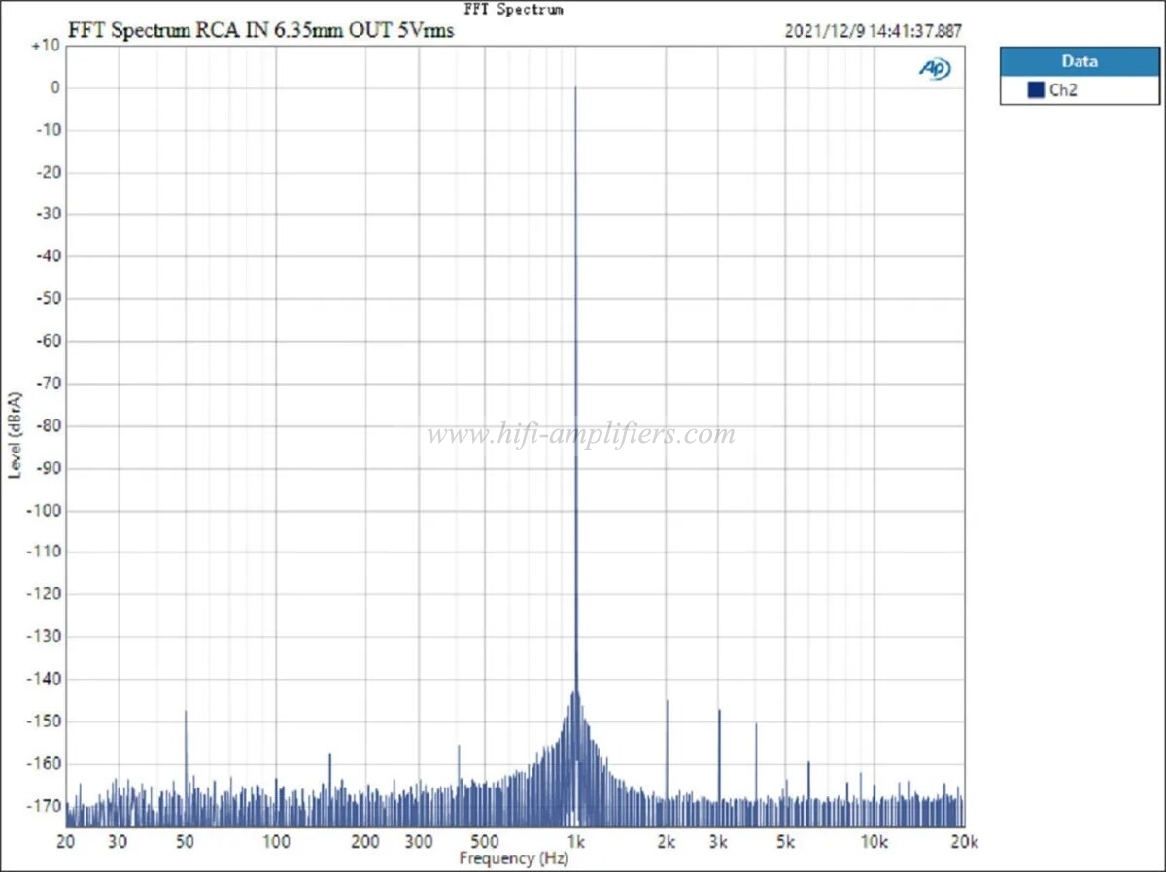Open the www.hifi-amplifiers.com watermark link
The image size is (1166, 872).
click(x=581, y=434)
